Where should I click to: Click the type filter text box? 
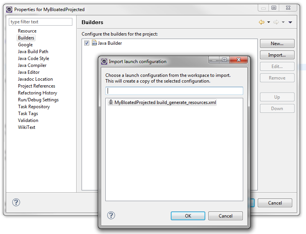click(x=41, y=22)
